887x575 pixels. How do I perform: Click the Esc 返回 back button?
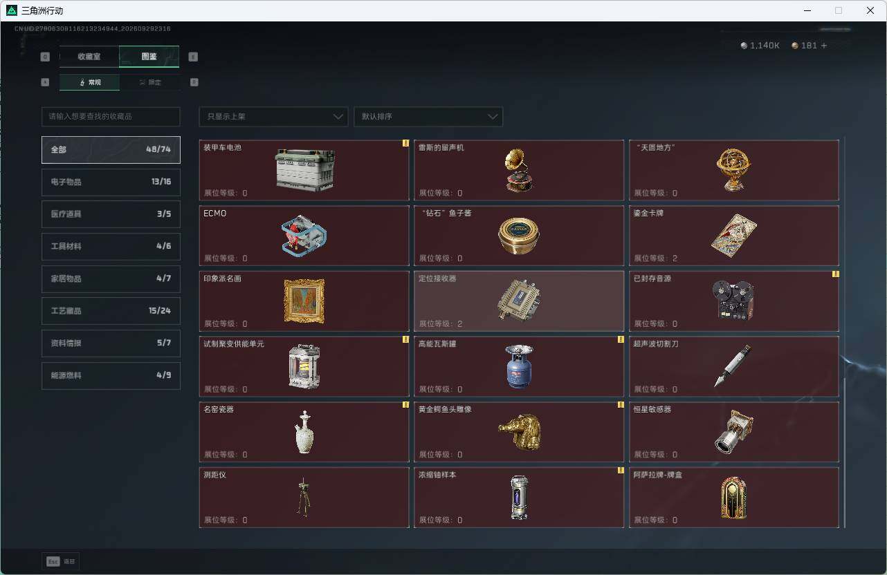point(60,562)
